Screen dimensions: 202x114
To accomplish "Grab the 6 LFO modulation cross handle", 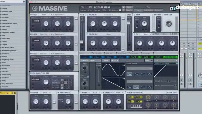I will click(x=152, y=57).
